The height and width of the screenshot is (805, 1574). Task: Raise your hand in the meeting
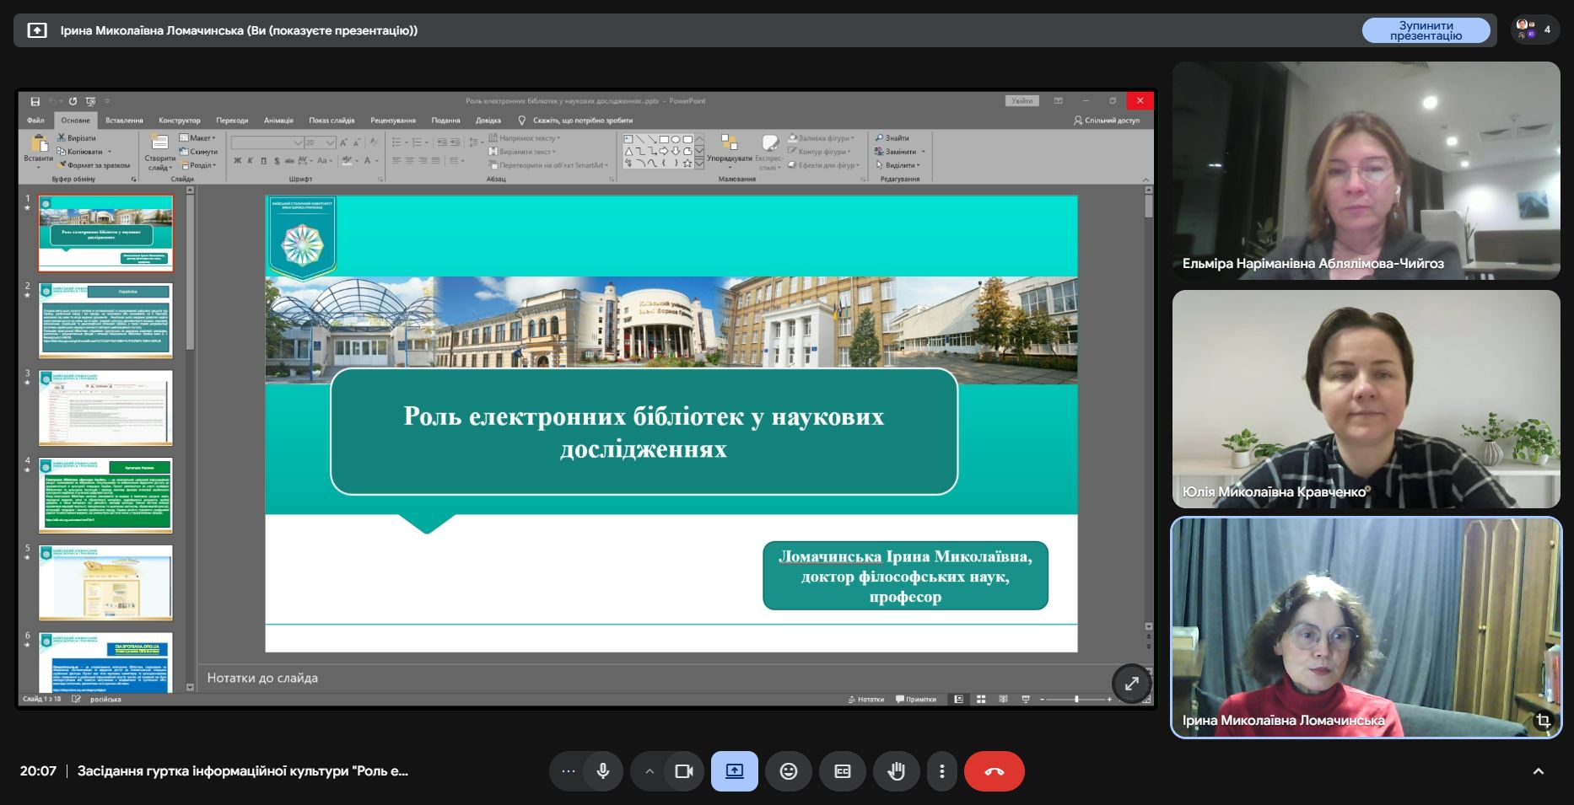click(x=896, y=771)
